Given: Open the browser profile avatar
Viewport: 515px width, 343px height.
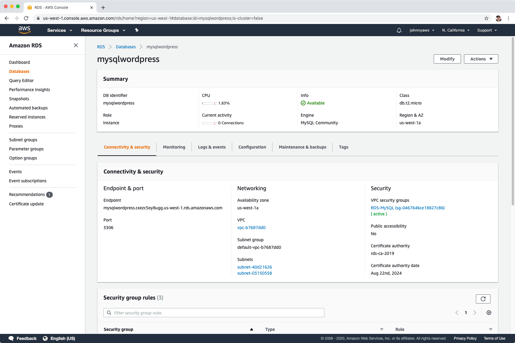Looking at the screenshot, I should (499, 18).
